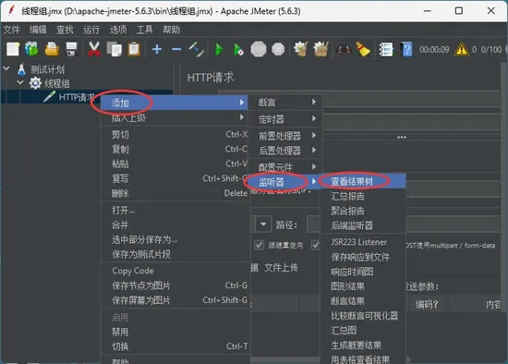The image size is (508, 364).
Task: Expand the 断言 submenu
Action: pyautogui.click(x=285, y=103)
